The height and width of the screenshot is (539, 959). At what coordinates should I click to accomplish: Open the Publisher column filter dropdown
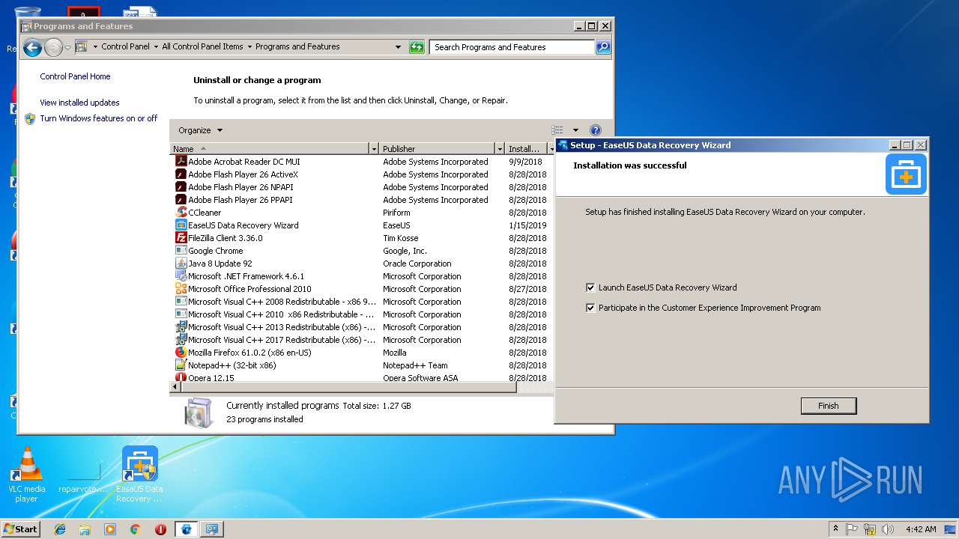tap(499, 148)
